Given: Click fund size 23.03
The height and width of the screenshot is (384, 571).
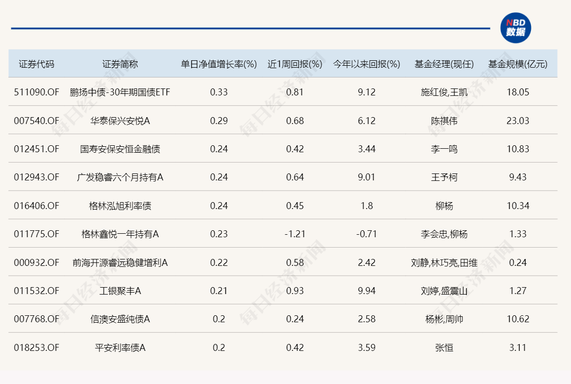Looking at the screenshot, I should pos(518,121).
